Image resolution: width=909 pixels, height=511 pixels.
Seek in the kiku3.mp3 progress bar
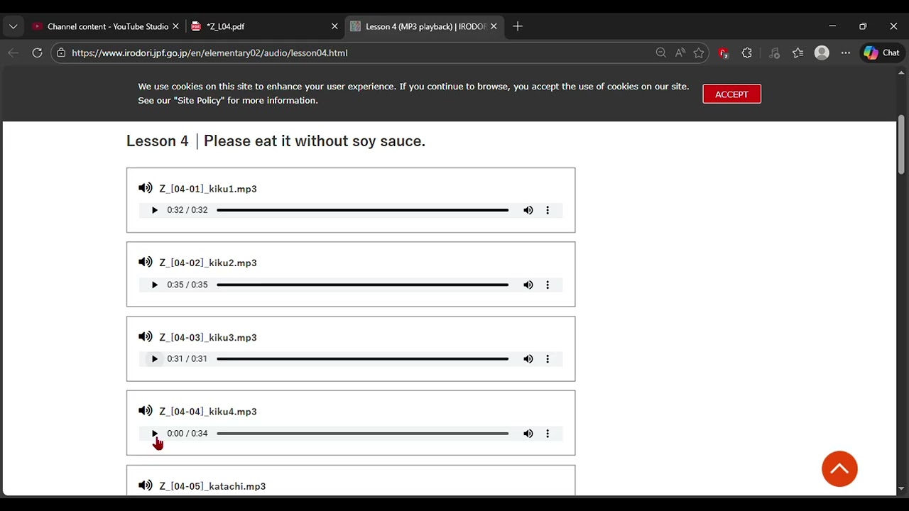pyautogui.click(x=362, y=359)
